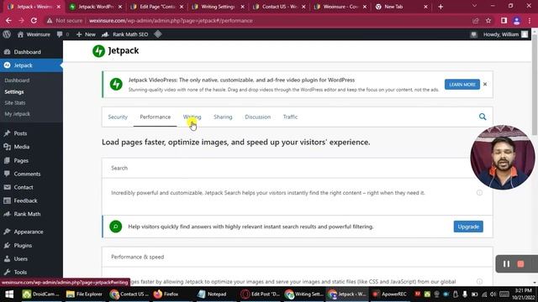Screen dimensions: 538x302
Task: Show info for the Search section
Action: pyautogui.click(x=479, y=193)
